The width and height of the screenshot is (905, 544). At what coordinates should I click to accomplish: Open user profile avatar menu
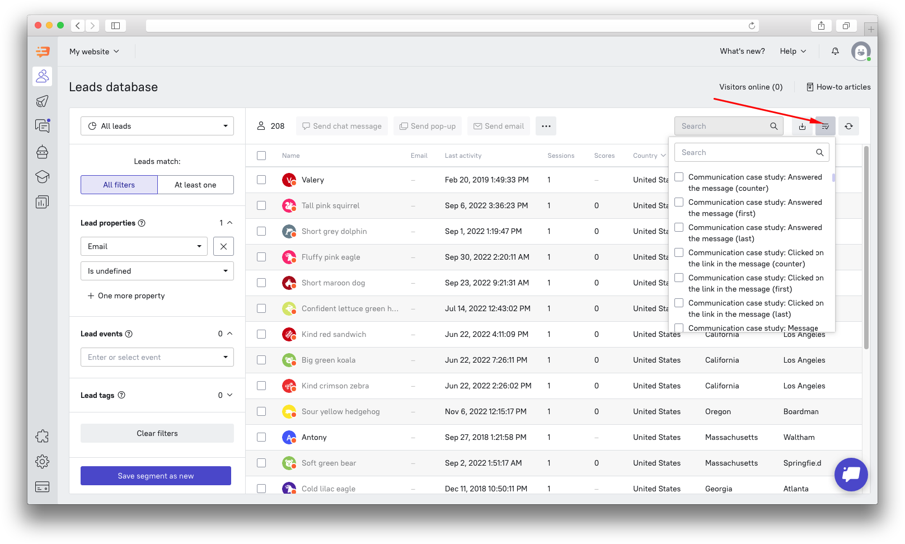pyautogui.click(x=861, y=51)
